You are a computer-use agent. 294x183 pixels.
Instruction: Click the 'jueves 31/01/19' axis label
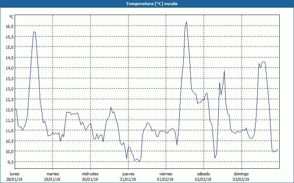[128, 176]
